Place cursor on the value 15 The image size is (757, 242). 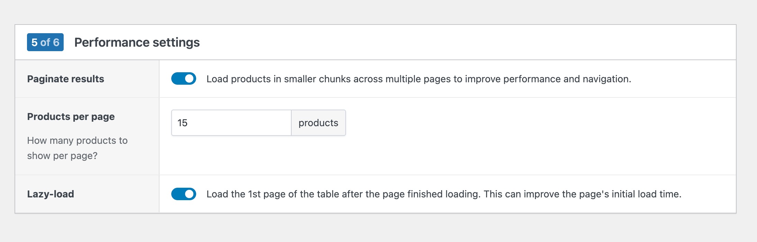tap(182, 123)
